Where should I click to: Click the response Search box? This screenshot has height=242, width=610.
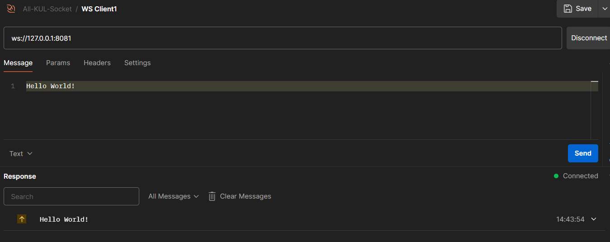71,196
